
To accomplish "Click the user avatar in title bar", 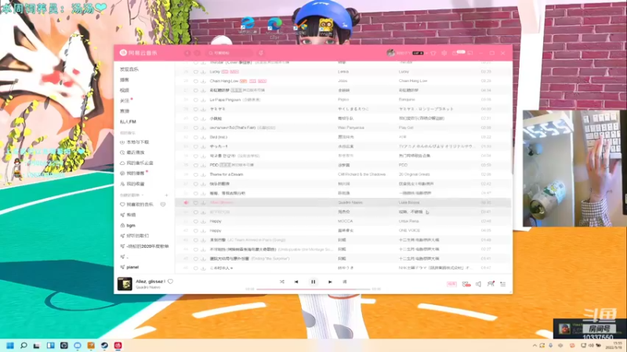I will point(390,52).
